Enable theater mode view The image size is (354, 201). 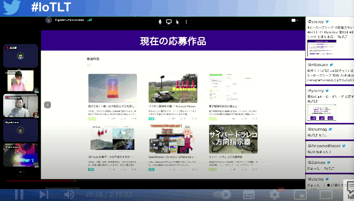[x=326, y=195]
